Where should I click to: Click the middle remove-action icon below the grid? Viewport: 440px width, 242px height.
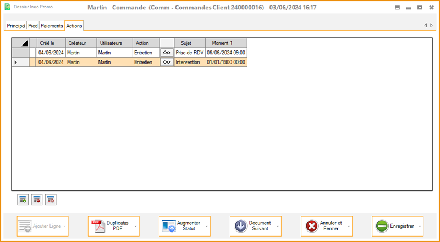coord(37,200)
